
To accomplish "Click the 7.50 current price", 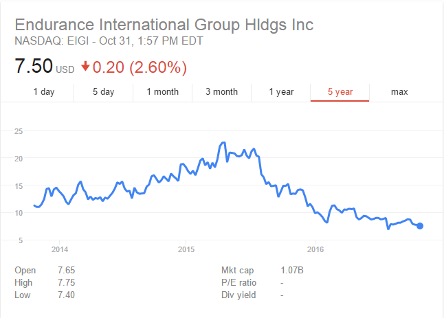I will [33, 67].
